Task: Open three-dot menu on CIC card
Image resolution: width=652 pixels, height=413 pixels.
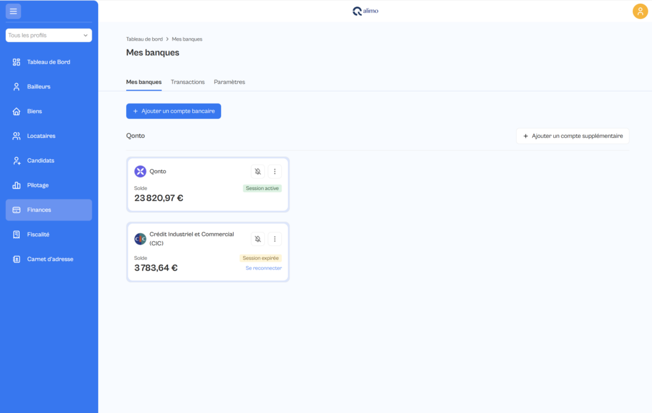Action: (274, 239)
